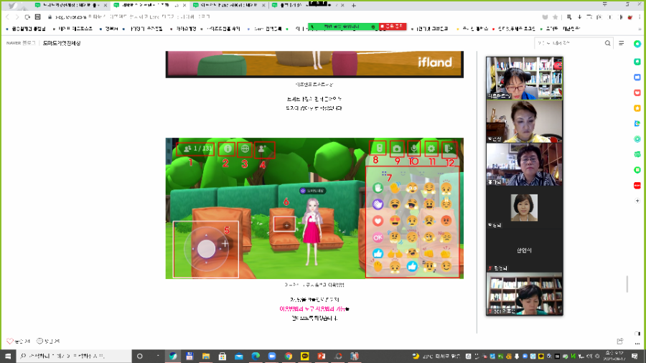Open the teal play sidebar icon

[637, 139]
